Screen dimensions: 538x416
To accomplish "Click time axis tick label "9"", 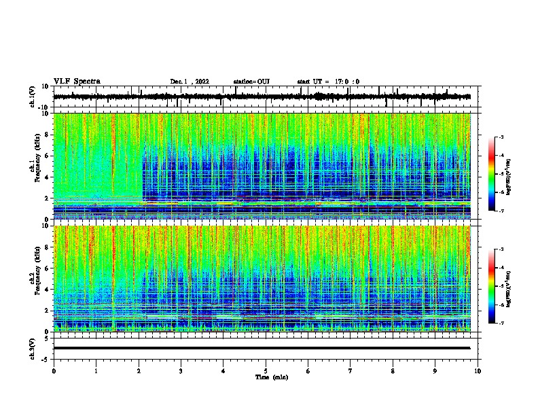I will coord(435,371).
